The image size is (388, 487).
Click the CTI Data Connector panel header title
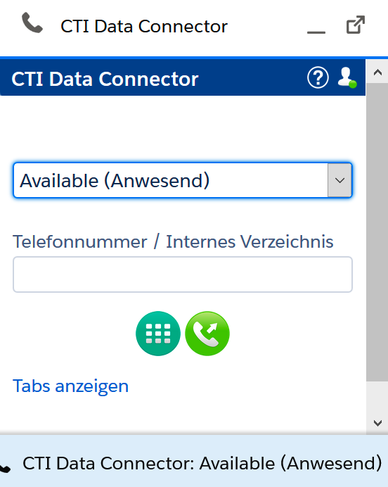(144, 27)
